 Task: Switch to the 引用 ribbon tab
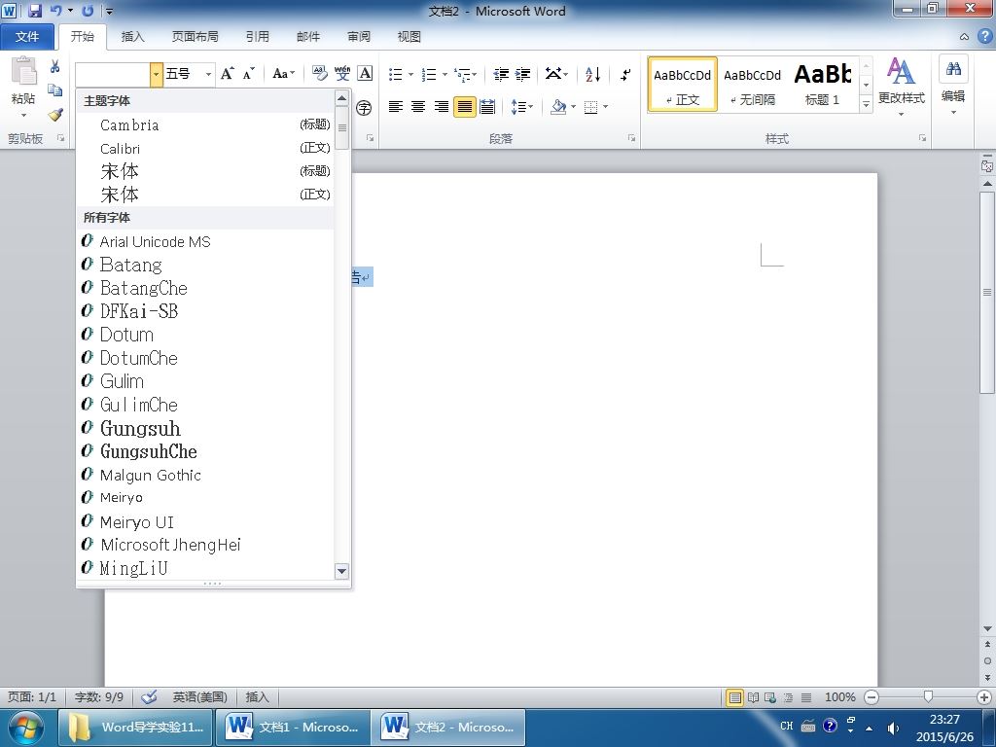tap(257, 37)
